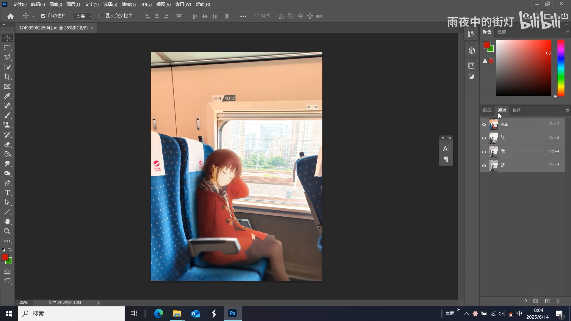Select the Frame tool
The image size is (571, 321).
coord(7,86)
